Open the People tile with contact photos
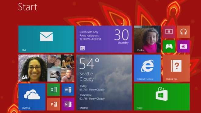The width and height of the screenshot is (201, 113). pyautogui.click(x=46, y=68)
